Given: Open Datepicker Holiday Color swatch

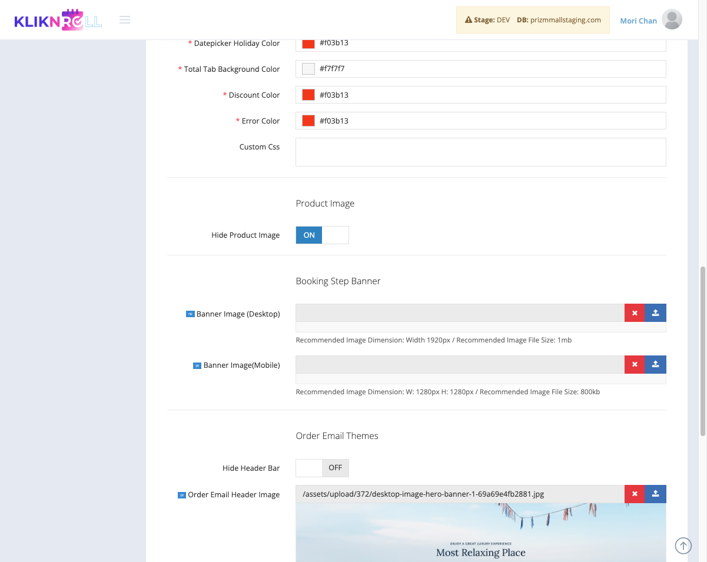Looking at the screenshot, I should (x=308, y=44).
